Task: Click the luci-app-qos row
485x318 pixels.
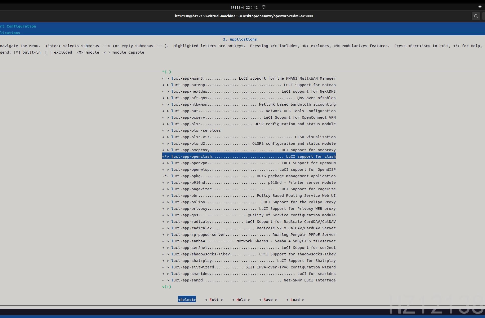Action: pyautogui.click(x=249, y=215)
